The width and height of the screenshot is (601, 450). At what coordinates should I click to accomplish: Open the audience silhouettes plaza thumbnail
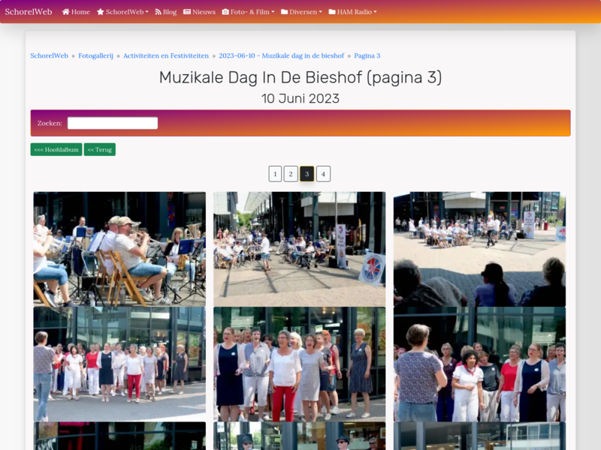coord(479,249)
